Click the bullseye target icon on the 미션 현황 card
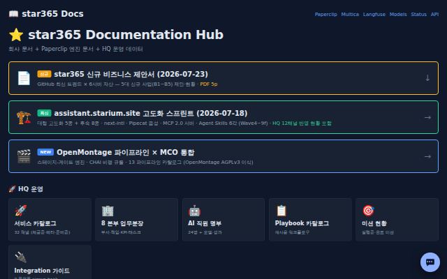447x279 pixels. coord(368,211)
